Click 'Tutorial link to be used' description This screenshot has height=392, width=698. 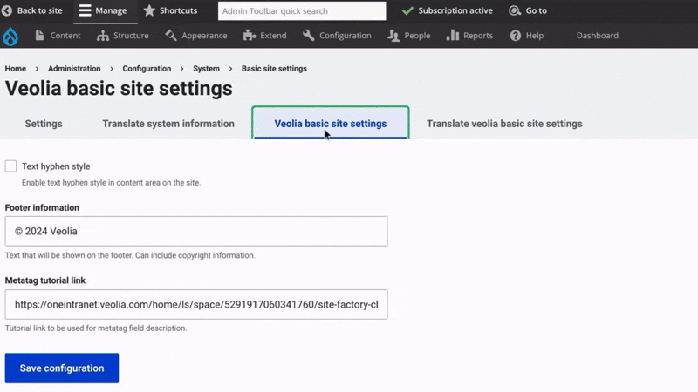pos(96,328)
